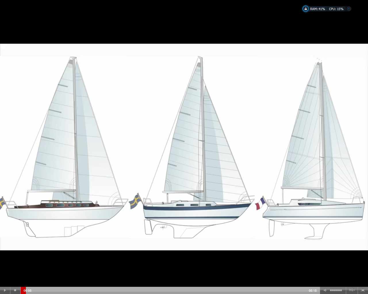Viewport: 368px width, 294px height.
Task: Stop video playback with the stop button
Action: [x=15, y=290]
